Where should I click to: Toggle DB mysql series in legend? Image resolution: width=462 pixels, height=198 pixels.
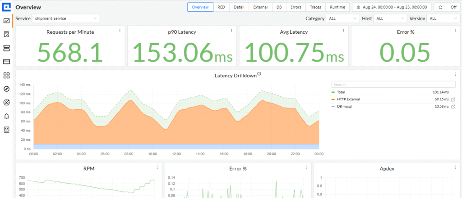click(x=344, y=106)
